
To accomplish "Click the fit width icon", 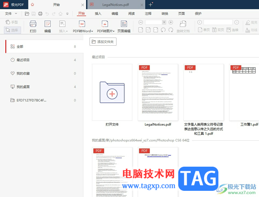I will pyautogui.click(x=156, y=30).
